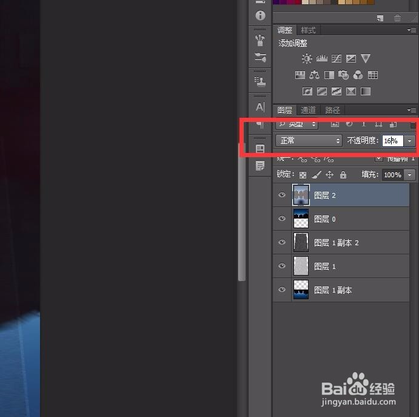Add a Photo Filter adjustment
Viewport: 419px width, 417px height.
coord(343,75)
